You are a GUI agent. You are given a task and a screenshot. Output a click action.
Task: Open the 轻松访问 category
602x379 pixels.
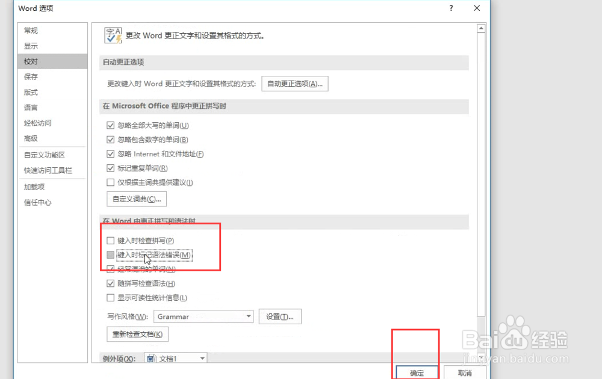[x=52, y=123]
